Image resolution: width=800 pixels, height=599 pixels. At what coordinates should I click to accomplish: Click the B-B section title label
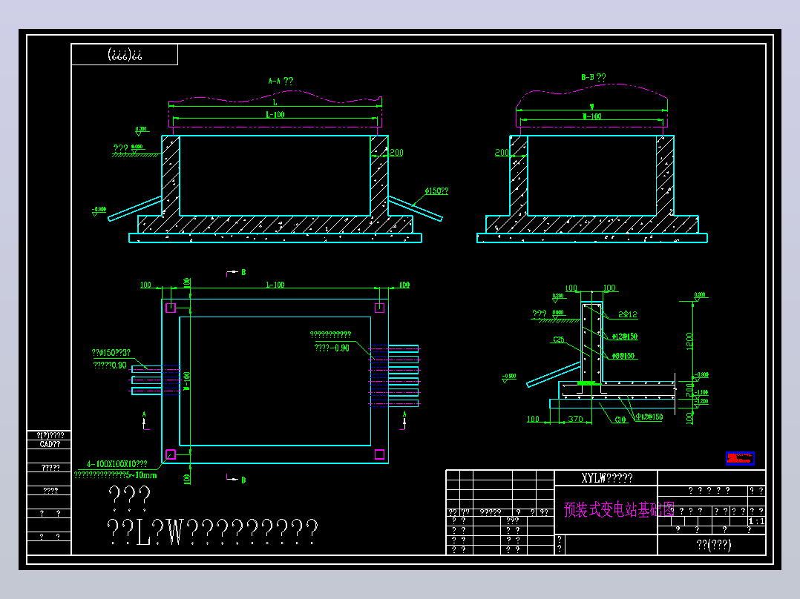pos(594,78)
